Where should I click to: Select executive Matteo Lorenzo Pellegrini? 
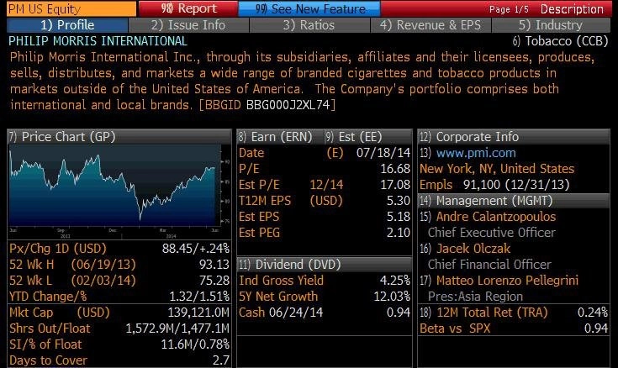point(507,281)
